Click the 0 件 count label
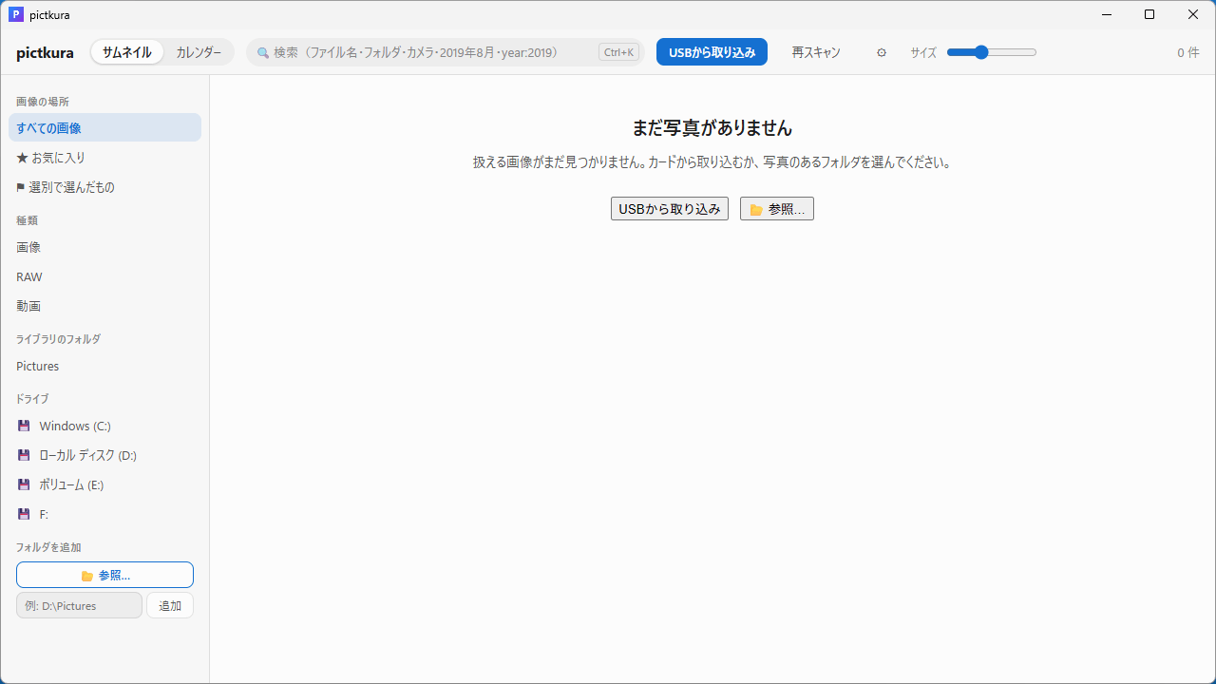 [1187, 52]
